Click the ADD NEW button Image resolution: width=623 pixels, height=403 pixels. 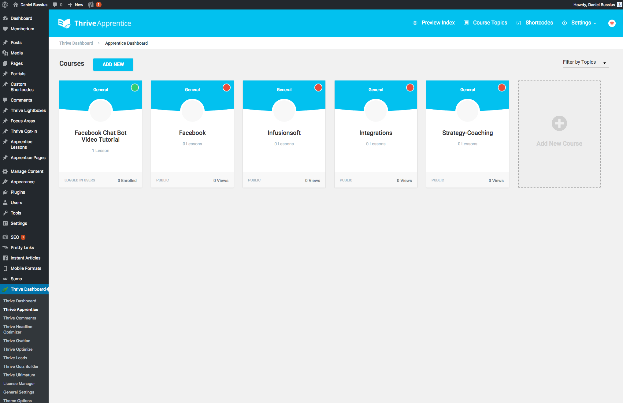coord(113,64)
